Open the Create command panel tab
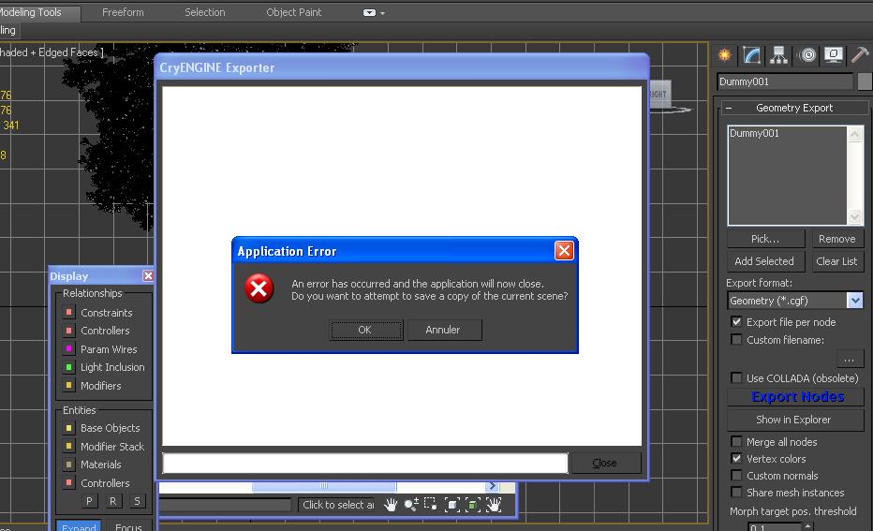The height and width of the screenshot is (531, 873). point(724,55)
